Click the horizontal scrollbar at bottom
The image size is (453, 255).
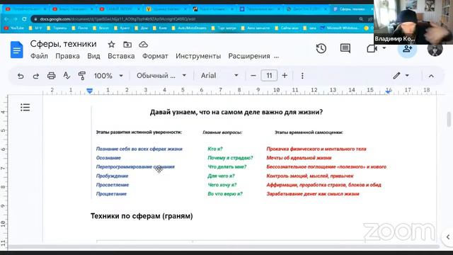coord(224,247)
